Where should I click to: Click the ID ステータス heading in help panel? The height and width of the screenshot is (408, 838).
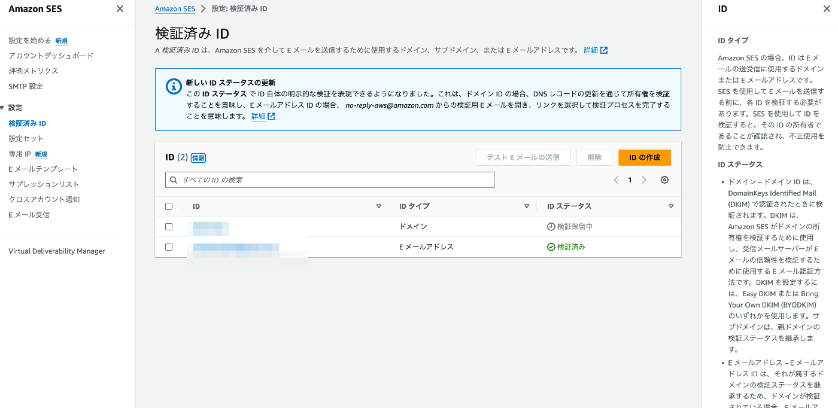(x=740, y=165)
